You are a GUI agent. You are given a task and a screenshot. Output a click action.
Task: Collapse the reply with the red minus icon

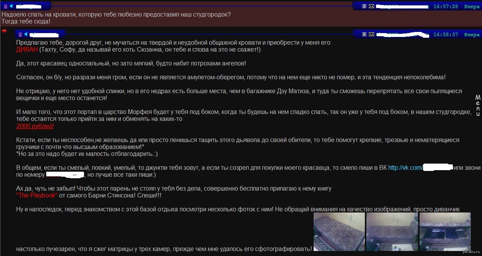coord(4,30)
